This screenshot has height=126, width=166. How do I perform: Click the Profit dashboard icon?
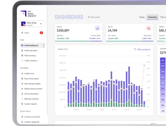click(x=22, y=45)
